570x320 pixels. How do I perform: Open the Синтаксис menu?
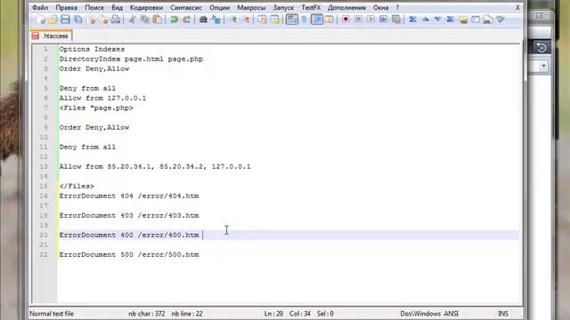pos(186,7)
